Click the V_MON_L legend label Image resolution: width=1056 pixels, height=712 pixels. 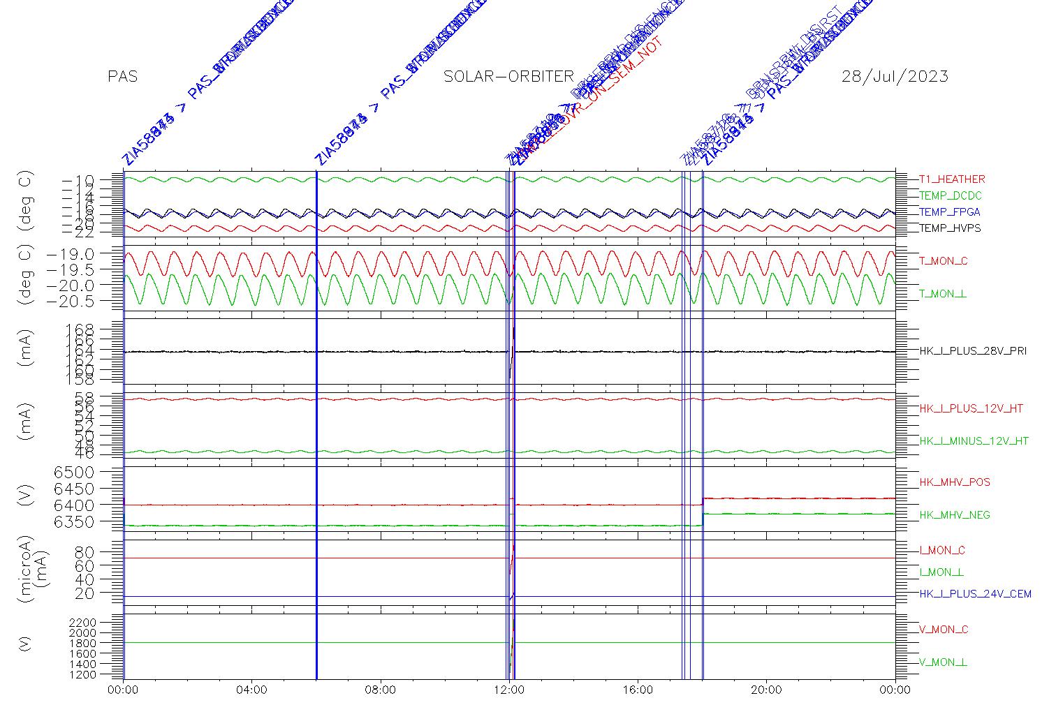pos(943,662)
